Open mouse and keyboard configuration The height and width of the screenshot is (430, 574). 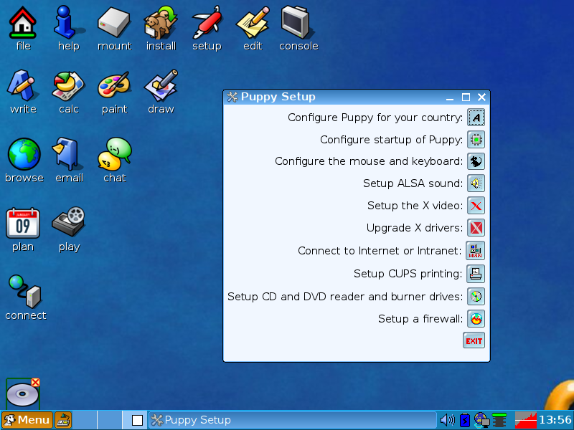click(x=474, y=161)
